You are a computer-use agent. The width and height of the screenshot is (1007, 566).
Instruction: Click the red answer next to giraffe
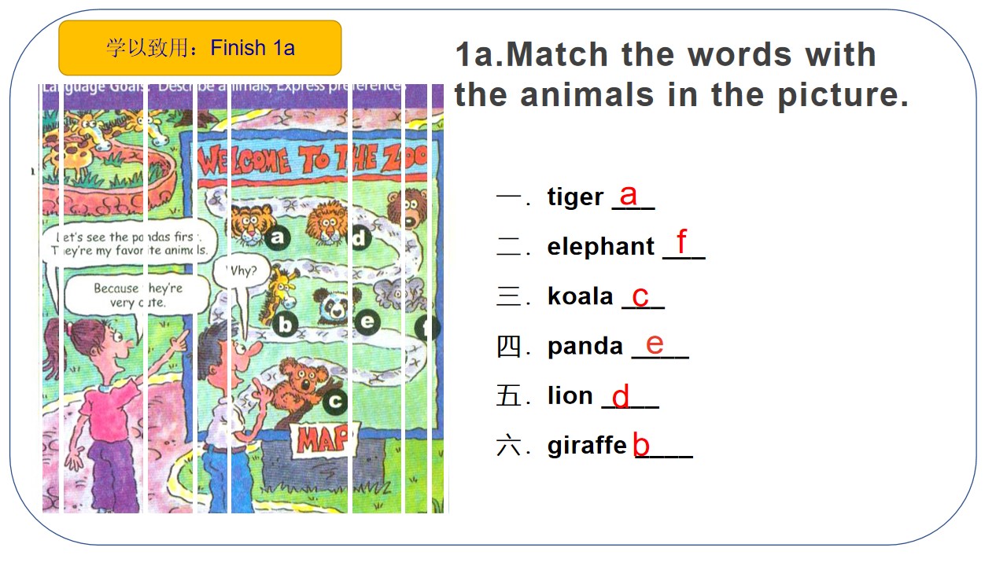(641, 446)
